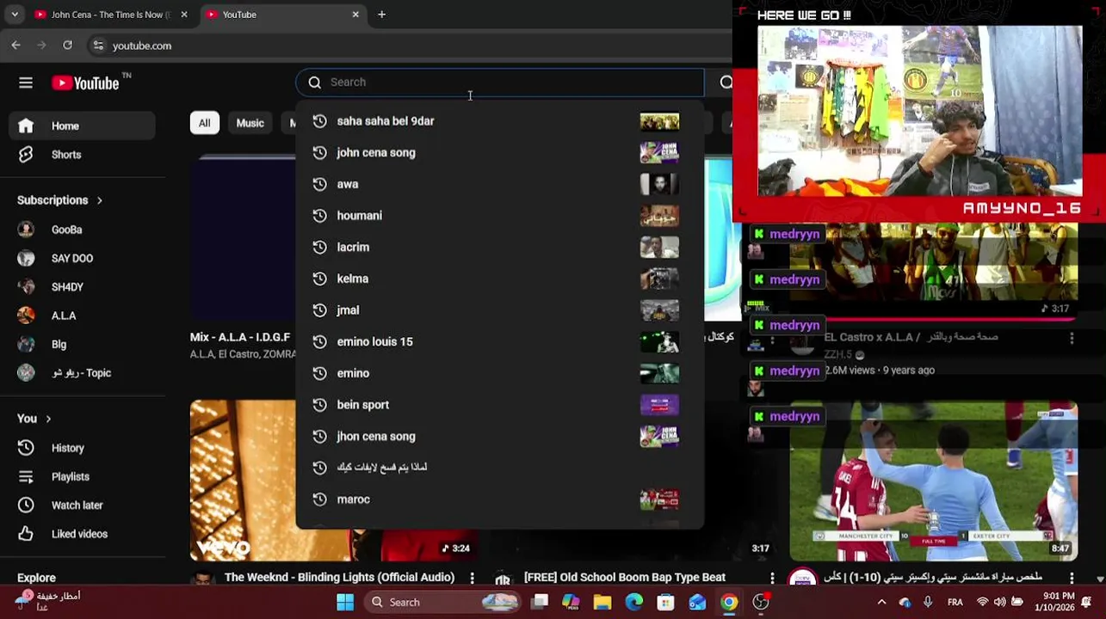Viewport: 1106px width, 619px height.
Task: Change FRA keyboard language
Action: click(955, 603)
